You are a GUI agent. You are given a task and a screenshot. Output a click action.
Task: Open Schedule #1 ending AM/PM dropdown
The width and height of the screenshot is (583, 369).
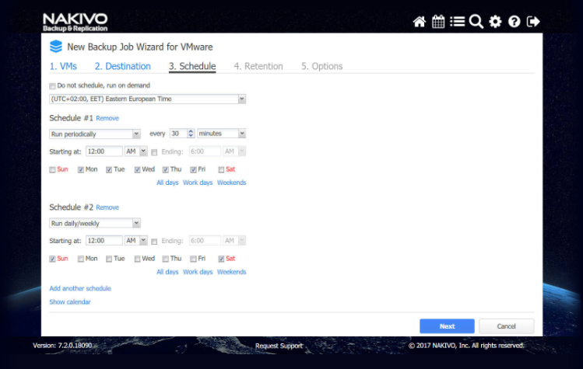coord(234,151)
